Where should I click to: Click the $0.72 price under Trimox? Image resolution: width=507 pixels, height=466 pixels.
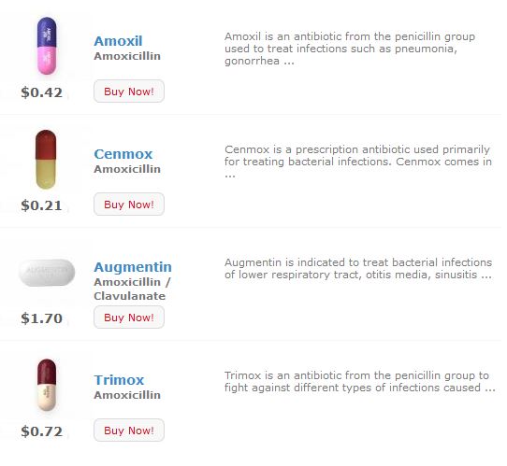point(41,431)
